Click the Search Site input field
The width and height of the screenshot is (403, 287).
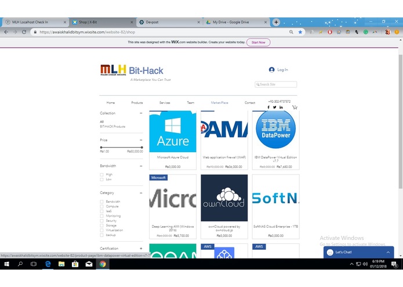tap(276, 84)
